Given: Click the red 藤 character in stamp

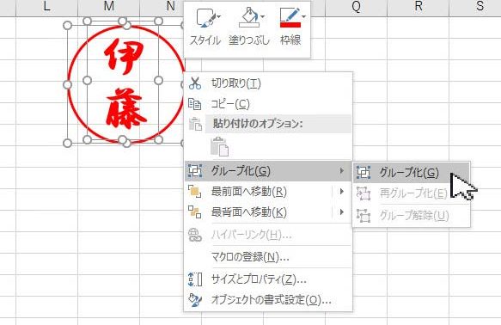Looking at the screenshot, I should (125, 108).
